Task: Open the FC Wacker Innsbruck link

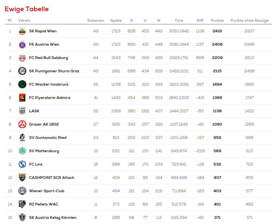Action: coord(49,84)
